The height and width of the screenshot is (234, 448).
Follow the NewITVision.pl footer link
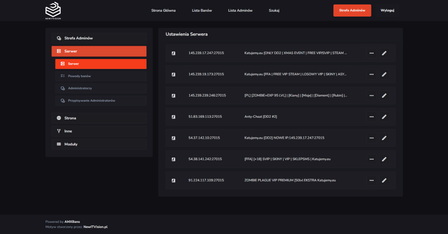pyautogui.click(x=95, y=227)
